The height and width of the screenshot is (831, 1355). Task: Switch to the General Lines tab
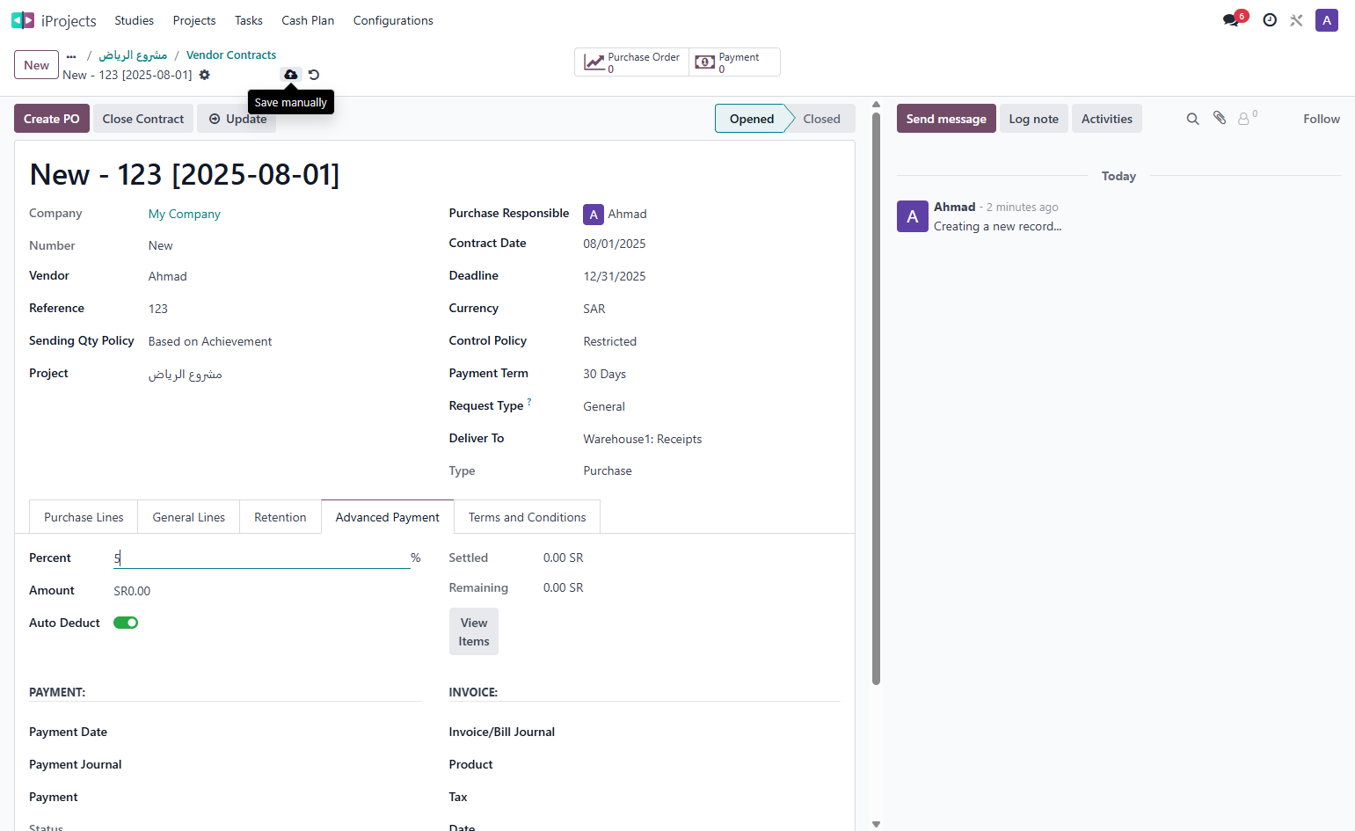(189, 517)
